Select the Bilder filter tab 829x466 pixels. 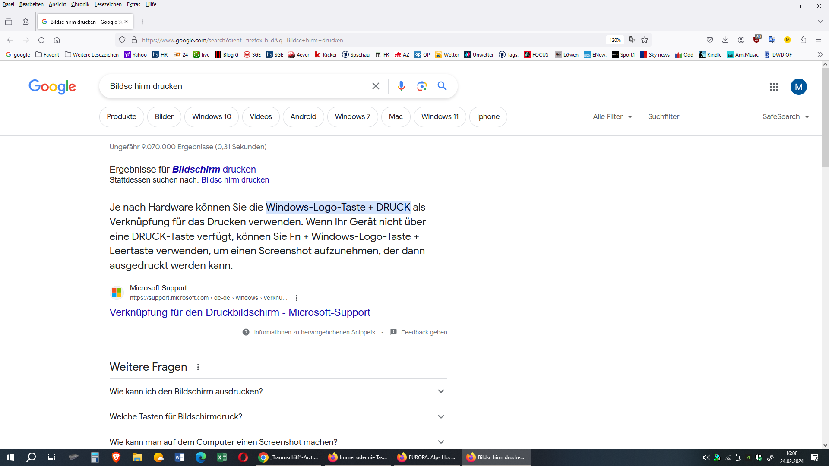(164, 117)
